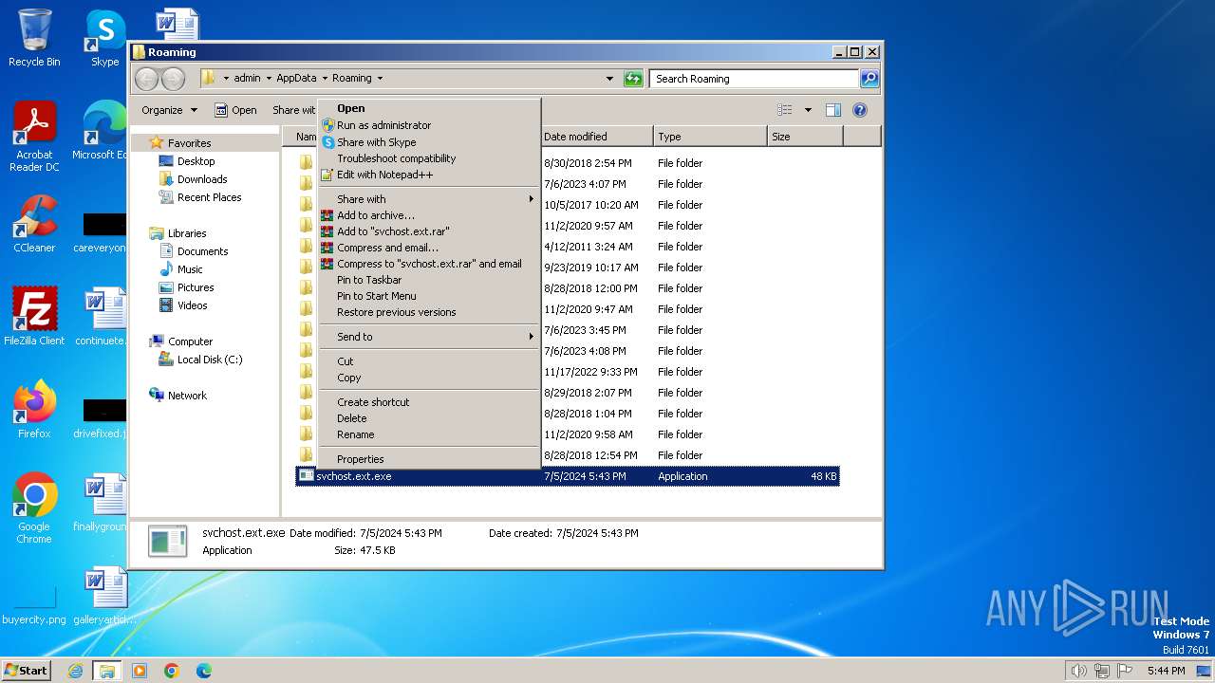
Task: Click the taskbar clock showing 5:44 PM
Action: [x=1166, y=671]
